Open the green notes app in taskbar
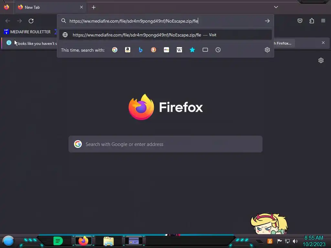 pos(58,241)
